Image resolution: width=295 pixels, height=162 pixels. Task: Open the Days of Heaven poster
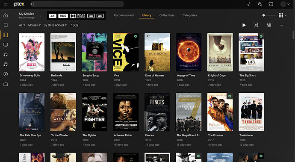click(x=157, y=52)
